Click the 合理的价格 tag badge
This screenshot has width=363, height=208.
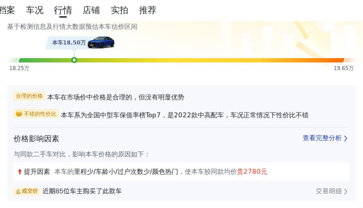(x=29, y=96)
